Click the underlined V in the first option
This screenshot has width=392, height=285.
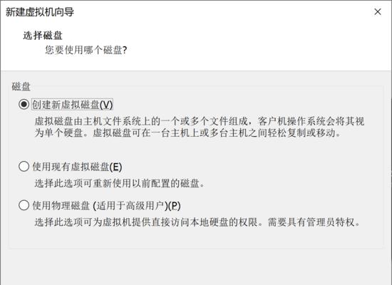pyautogui.click(x=106, y=105)
